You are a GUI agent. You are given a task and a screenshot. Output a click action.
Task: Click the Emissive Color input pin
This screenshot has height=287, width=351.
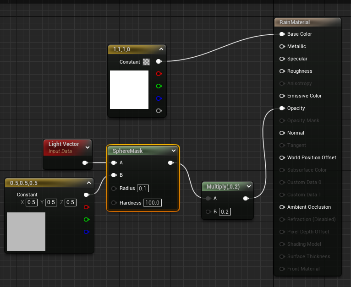pos(282,96)
